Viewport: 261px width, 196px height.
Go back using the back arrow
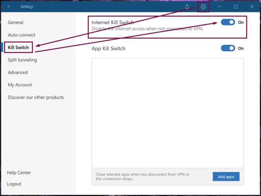pyautogui.click(x=9, y=7)
